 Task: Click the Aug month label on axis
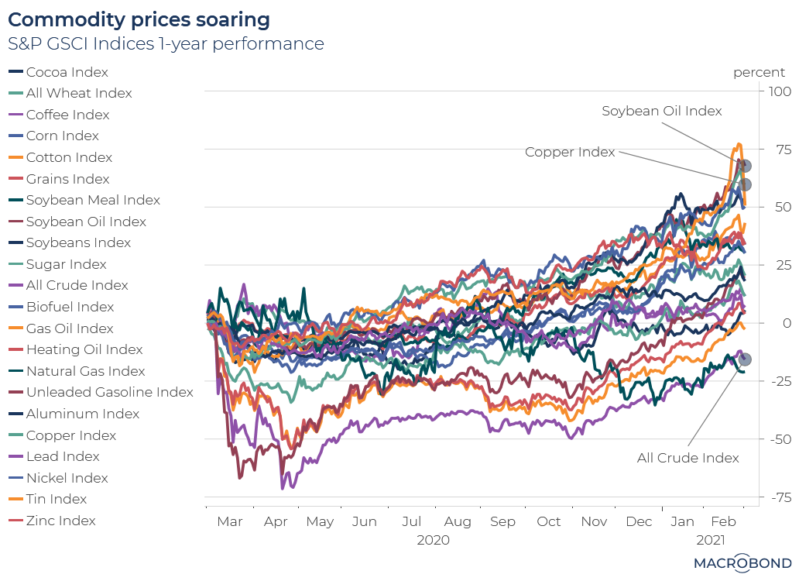(458, 521)
